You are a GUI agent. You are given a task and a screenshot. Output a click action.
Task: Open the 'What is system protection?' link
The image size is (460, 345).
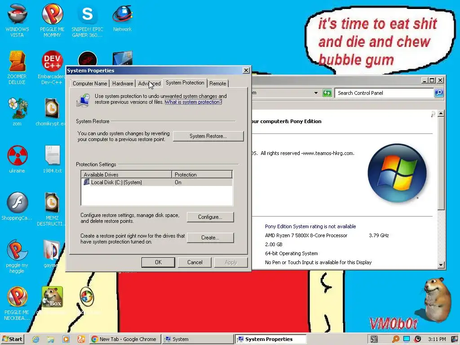[193, 102]
